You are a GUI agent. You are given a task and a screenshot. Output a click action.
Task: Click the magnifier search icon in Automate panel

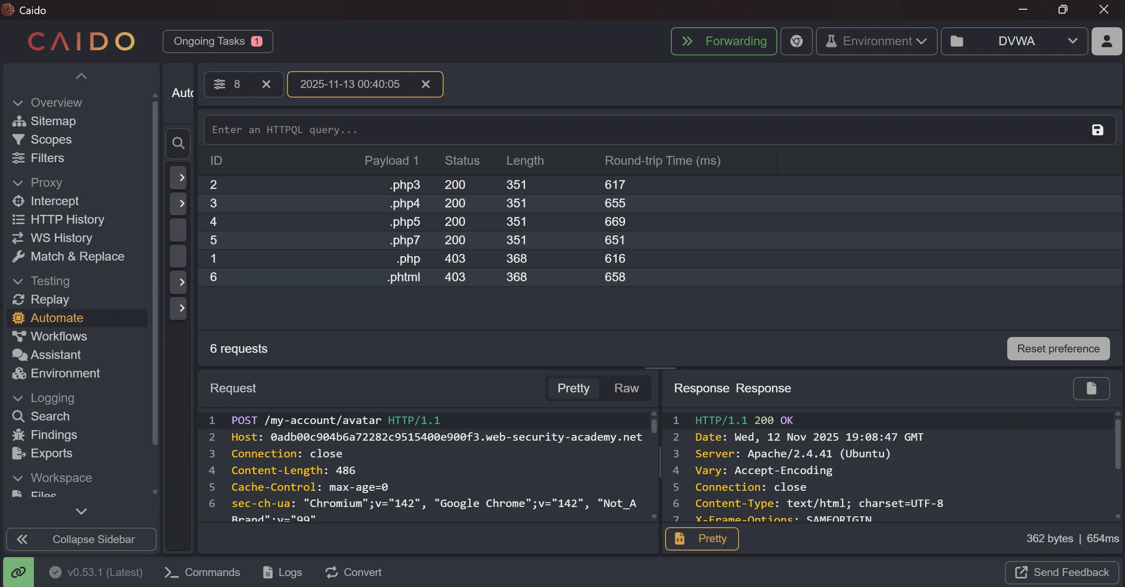[x=178, y=143]
